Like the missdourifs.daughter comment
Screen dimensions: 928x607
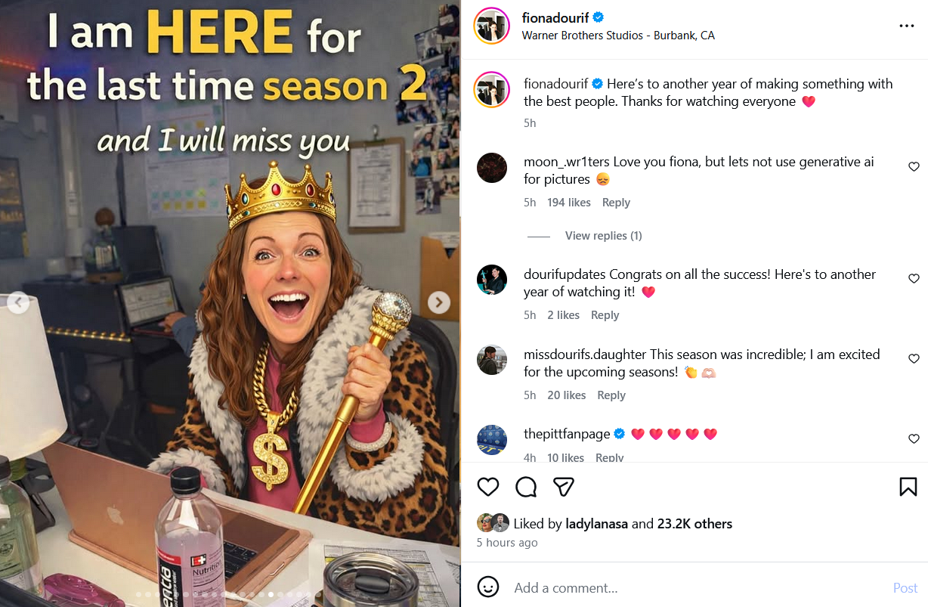pos(914,359)
